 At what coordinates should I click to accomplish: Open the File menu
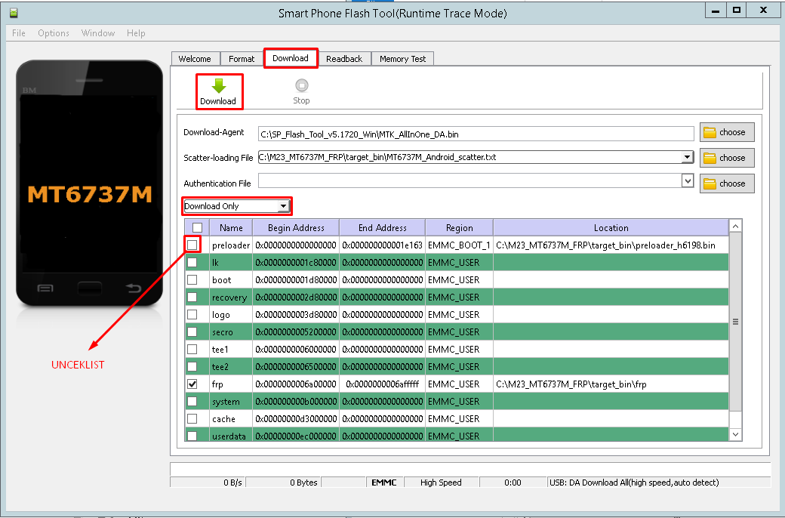coord(18,33)
